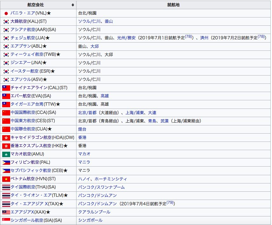Click Korea flag beside イースター航空
The width and height of the screenshot is (272, 225).
6,71
